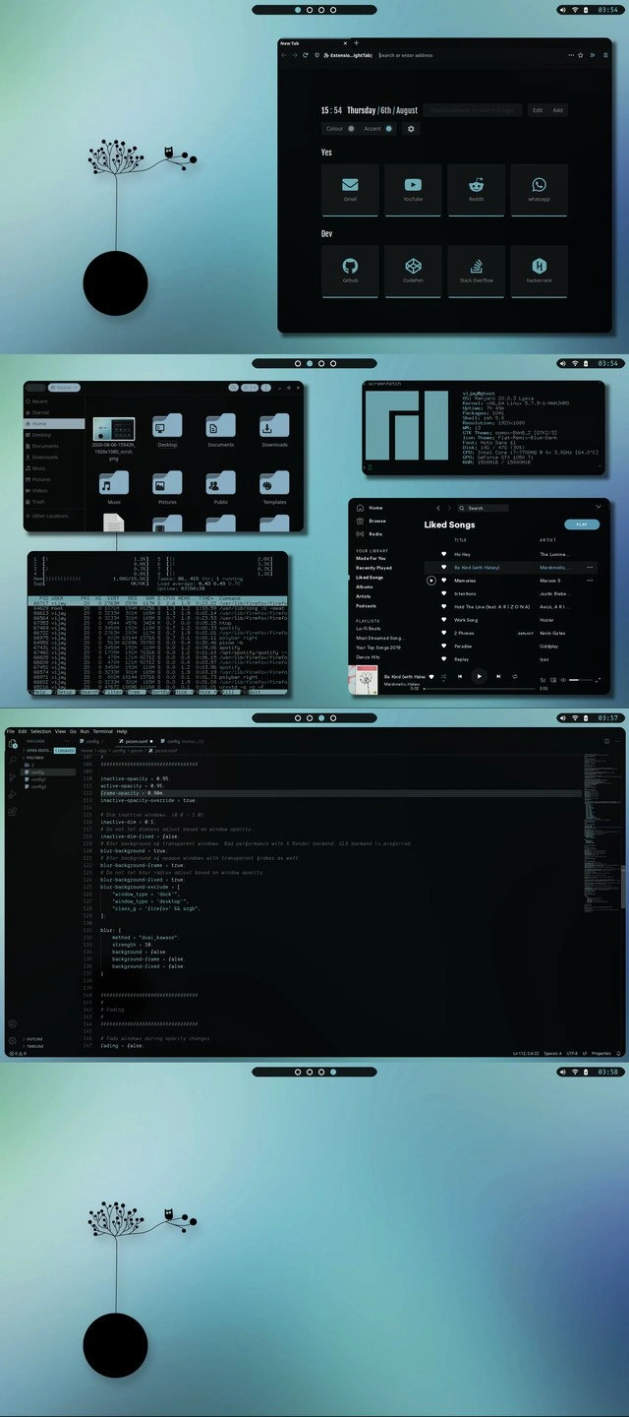Screen dimensions: 629x1417
Task: Expand the Firefox toolbar overflow chevron
Action: point(591,55)
